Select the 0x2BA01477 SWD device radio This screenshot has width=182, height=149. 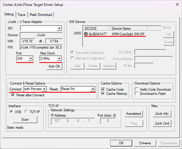(86, 34)
